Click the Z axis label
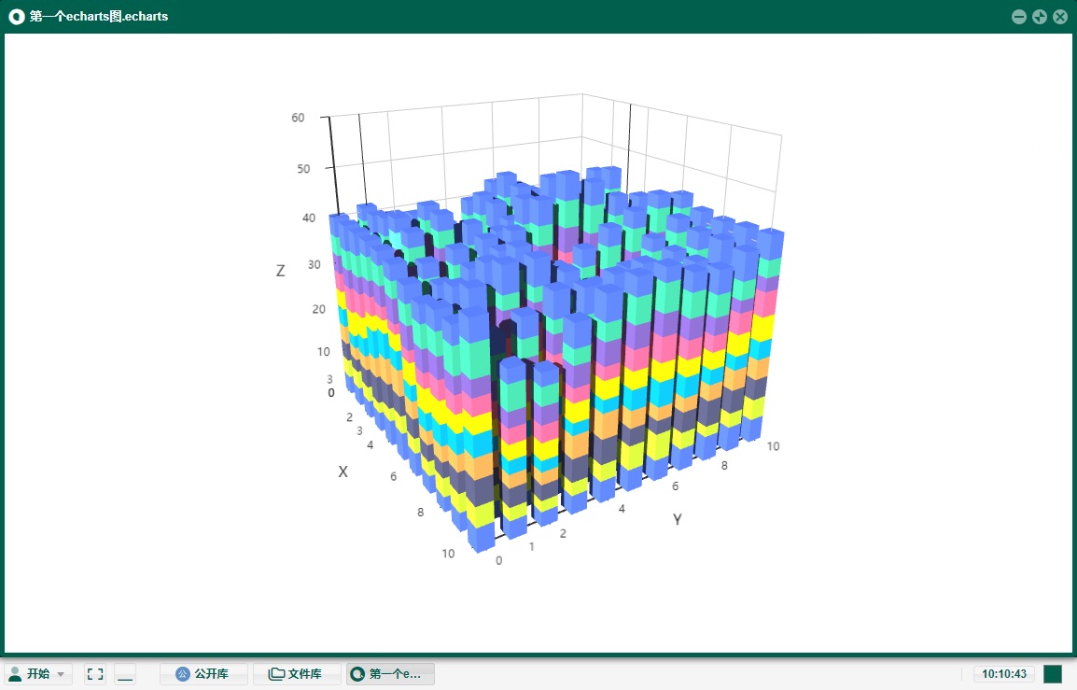This screenshot has height=690, width=1077. (x=281, y=271)
